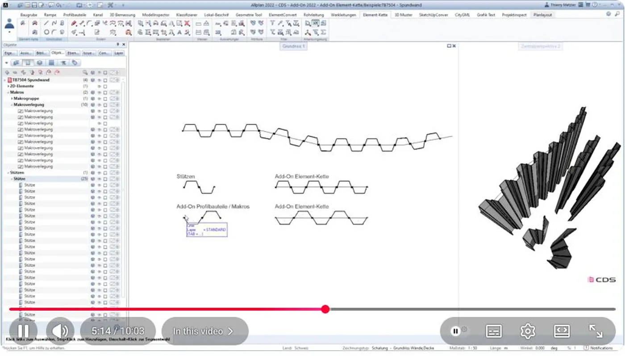Switch to theater mode view
The width and height of the screenshot is (625, 356).
(562, 331)
